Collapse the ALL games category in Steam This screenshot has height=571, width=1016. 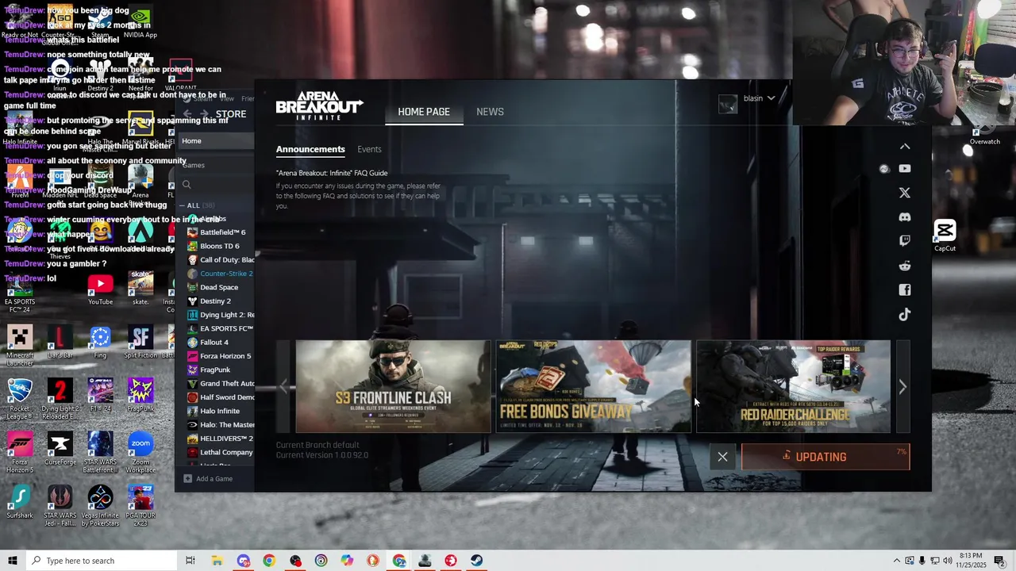click(182, 205)
